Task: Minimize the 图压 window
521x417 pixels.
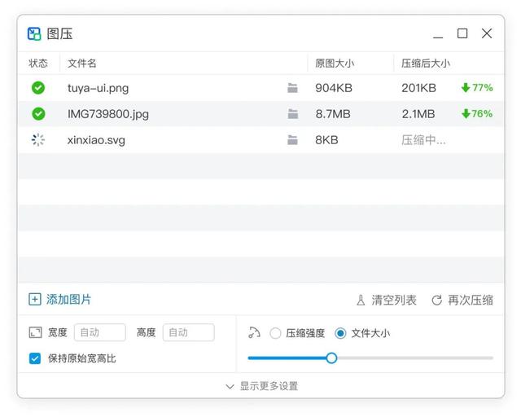Action: tap(438, 33)
